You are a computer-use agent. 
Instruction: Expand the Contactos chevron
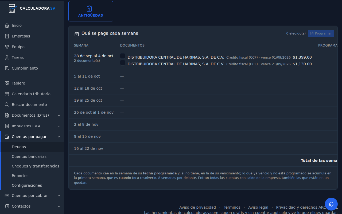coord(59,206)
